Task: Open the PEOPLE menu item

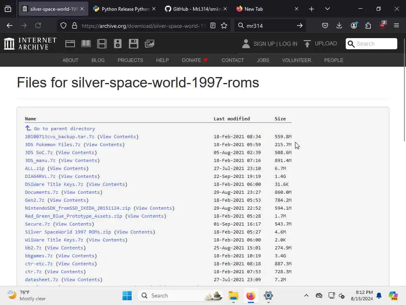Action: pos(334,60)
